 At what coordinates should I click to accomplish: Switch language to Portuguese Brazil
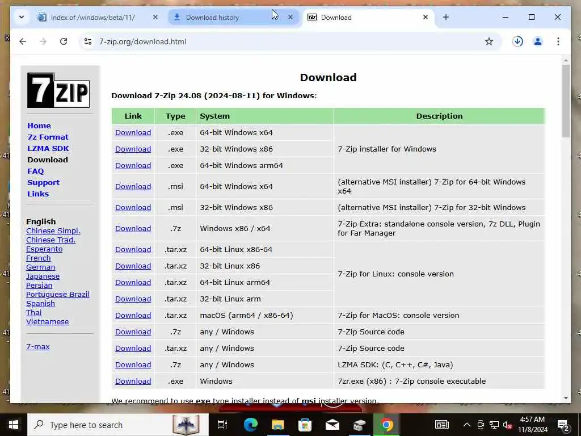[57, 295]
